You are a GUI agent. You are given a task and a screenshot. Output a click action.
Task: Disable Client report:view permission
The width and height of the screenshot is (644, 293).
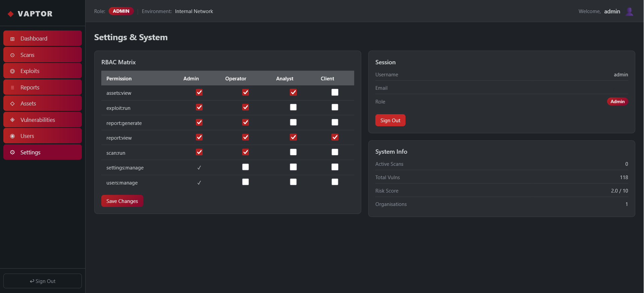[x=335, y=137]
